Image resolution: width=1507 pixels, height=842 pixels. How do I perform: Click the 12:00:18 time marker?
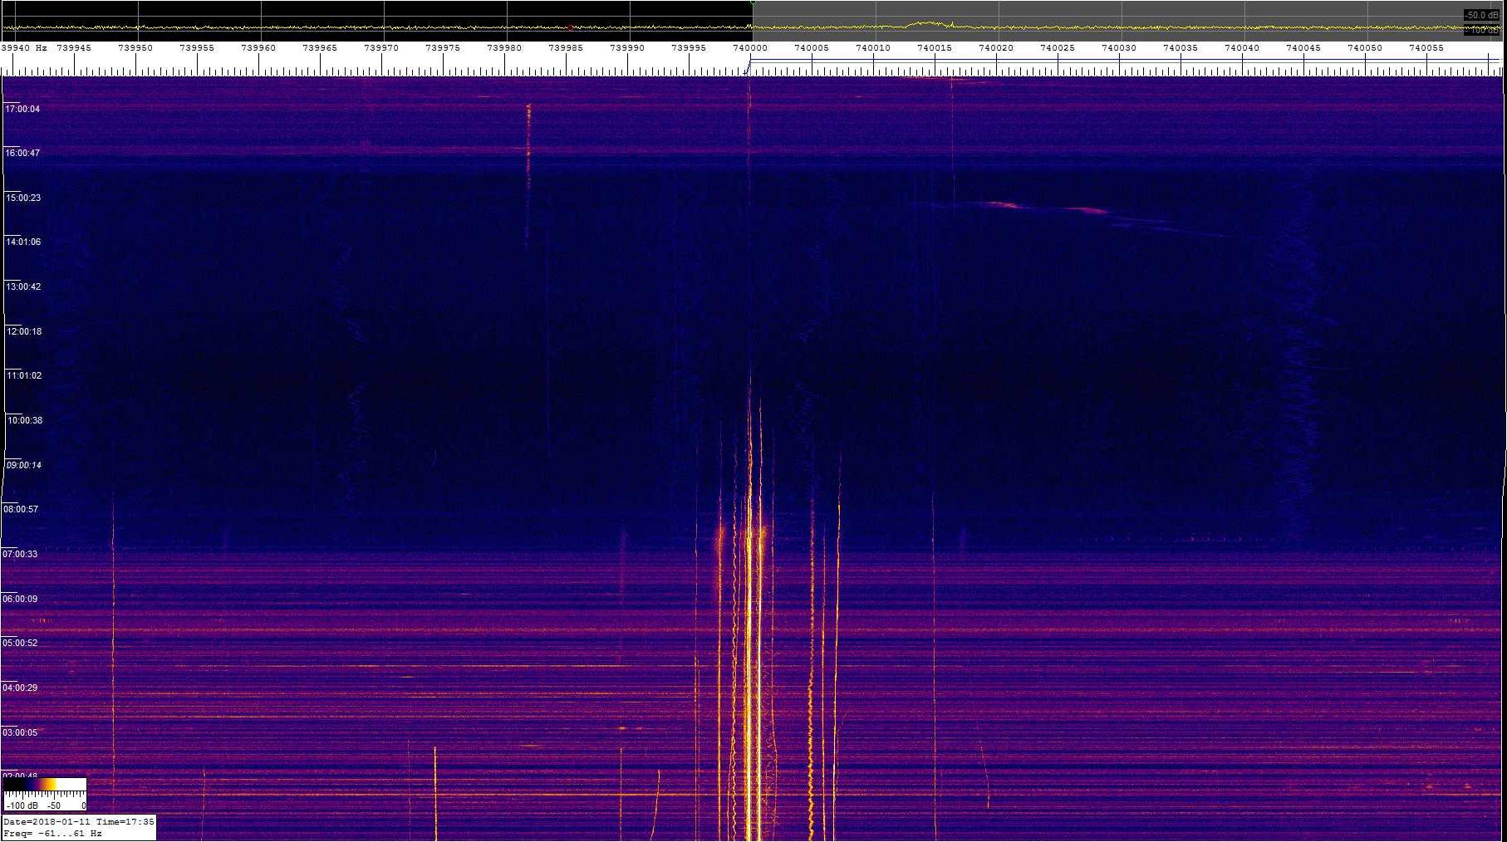click(x=24, y=331)
